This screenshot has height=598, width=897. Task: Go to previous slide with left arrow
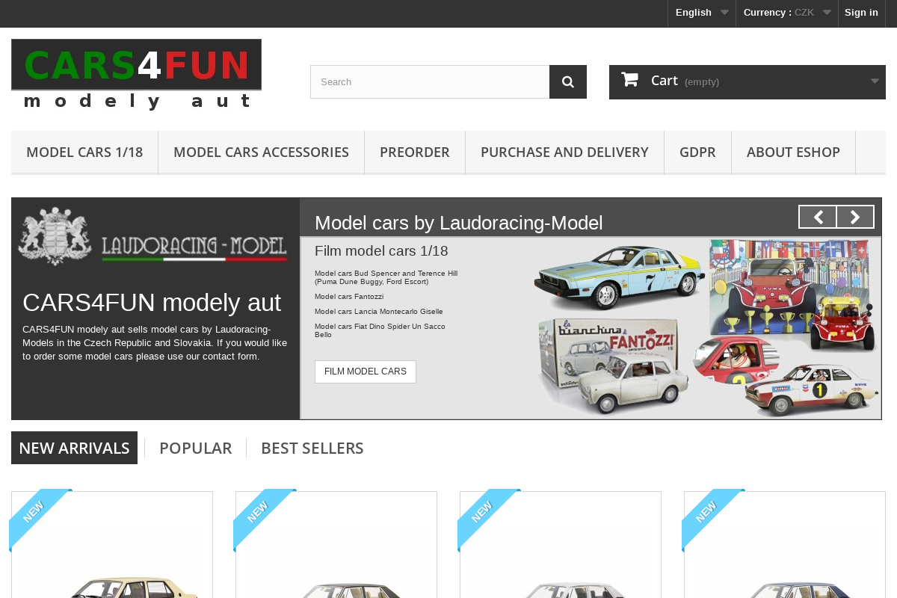click(818, 217)
